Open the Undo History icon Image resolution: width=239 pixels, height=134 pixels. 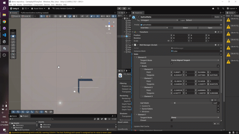[218, 9]
